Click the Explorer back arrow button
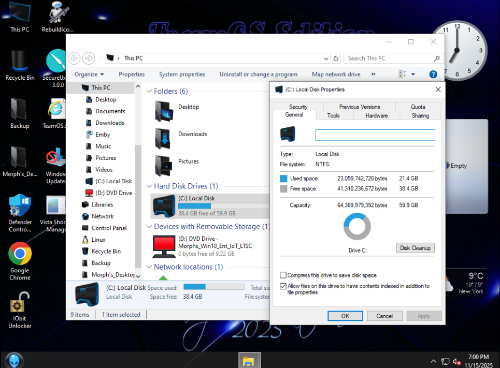Screen dimensions: 500x368 tap(74, 58)
